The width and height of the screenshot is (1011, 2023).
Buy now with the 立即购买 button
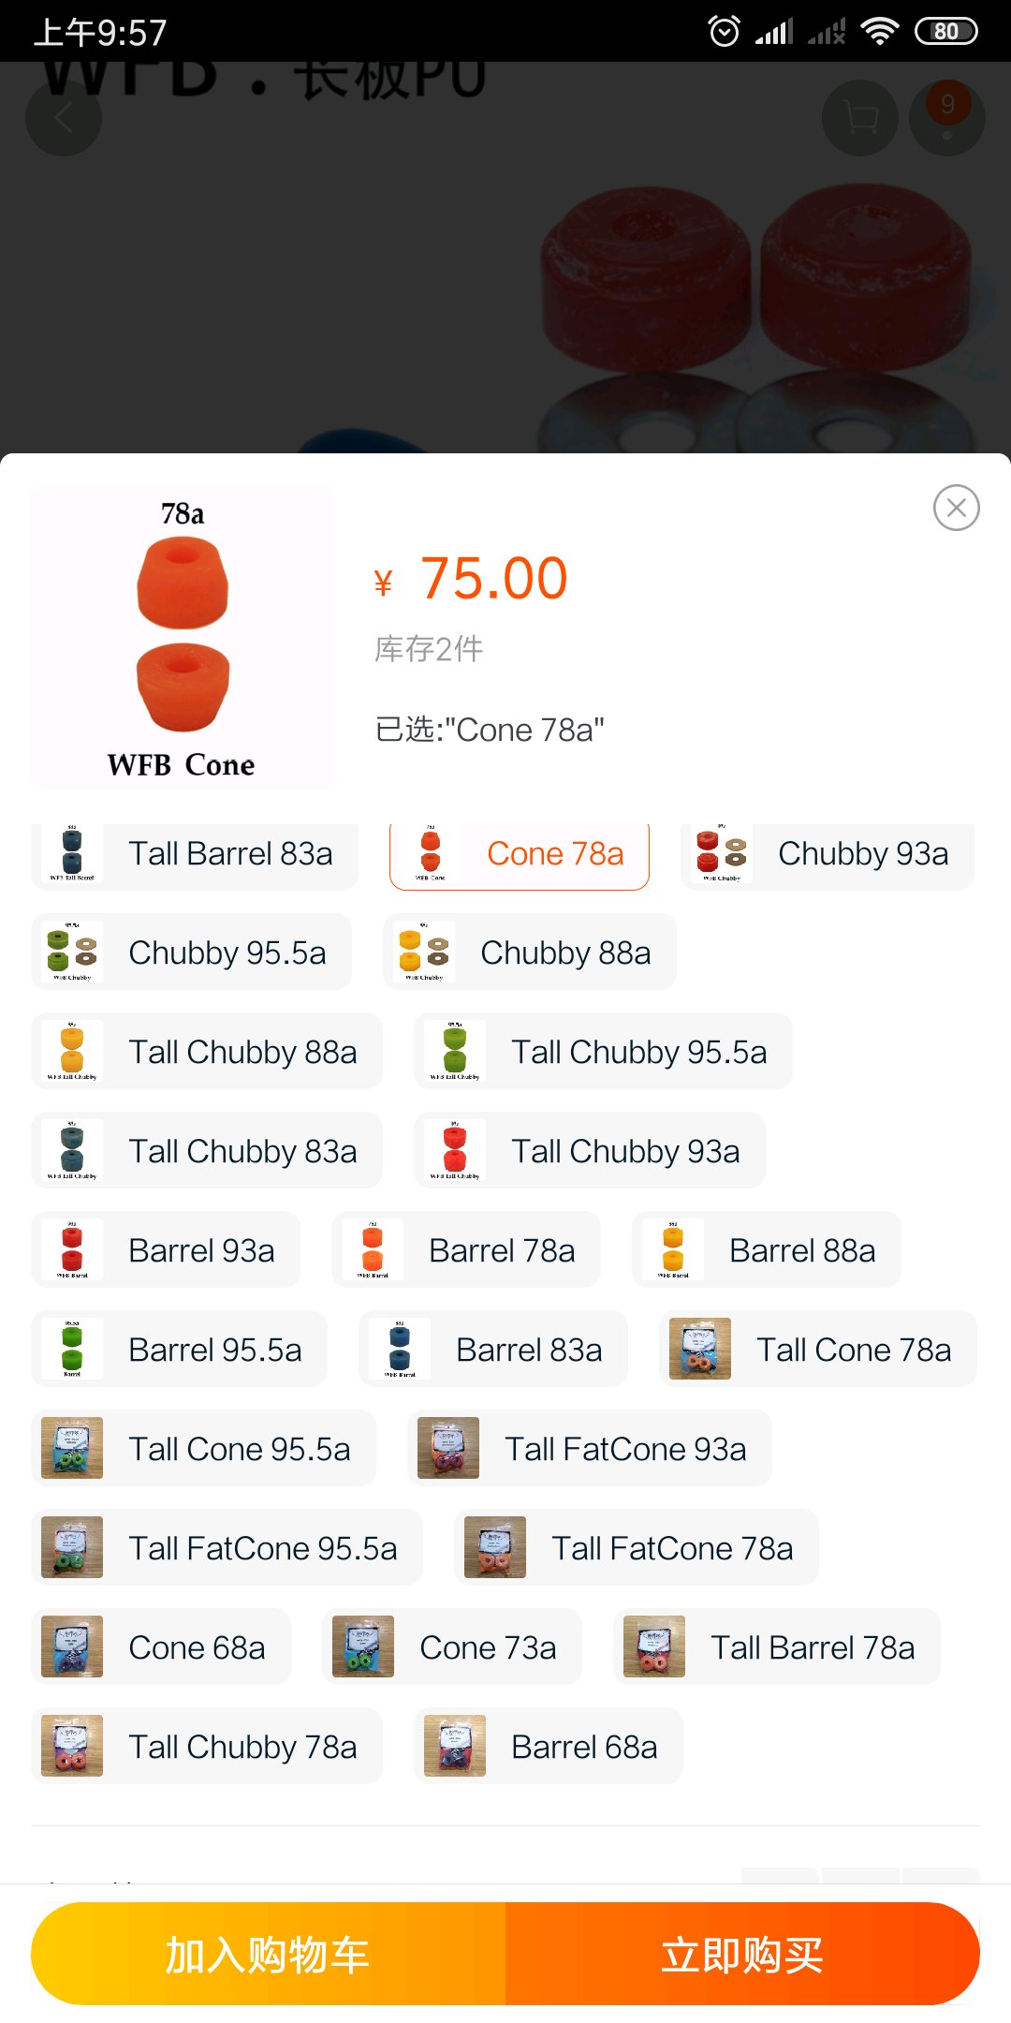click(x=742, y=1954)
